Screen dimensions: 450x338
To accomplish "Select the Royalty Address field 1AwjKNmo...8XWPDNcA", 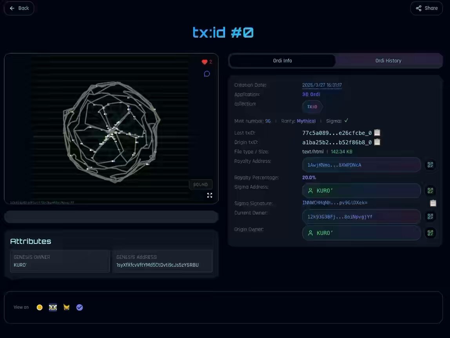I will (361, 165).
